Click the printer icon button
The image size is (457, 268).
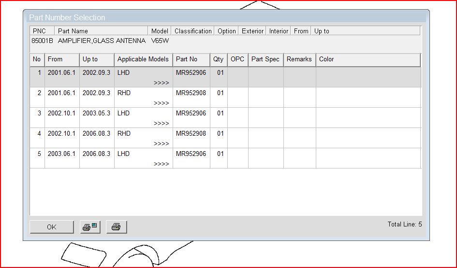click(116, 227)
